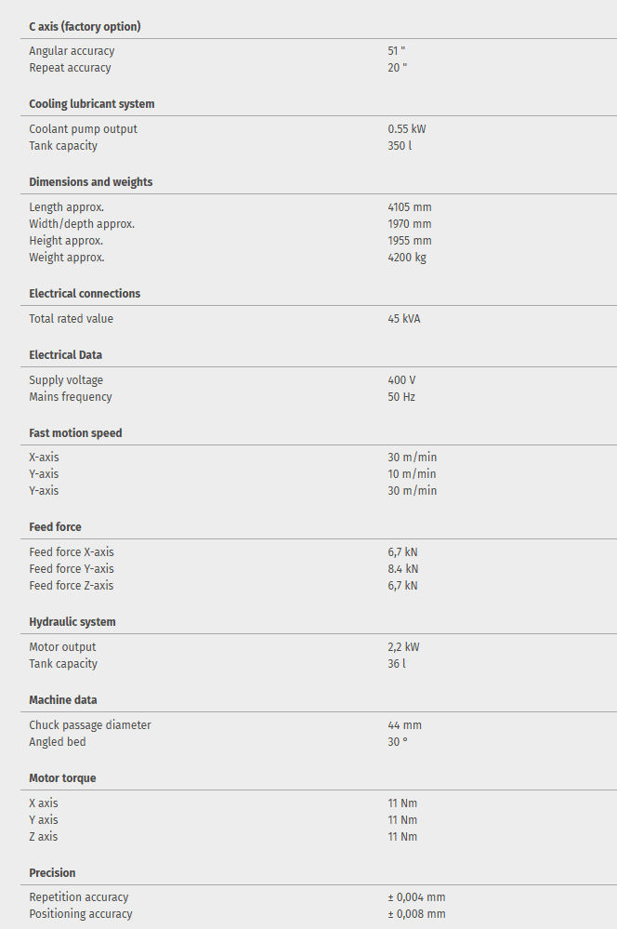Select the Angular accuracy row label

(72, 51)
